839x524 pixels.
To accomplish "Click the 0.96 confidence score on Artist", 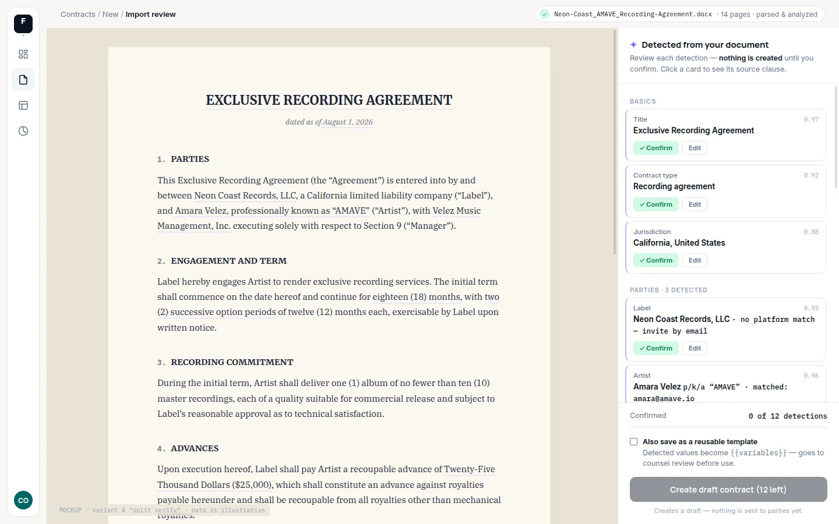I will (811, 376).
